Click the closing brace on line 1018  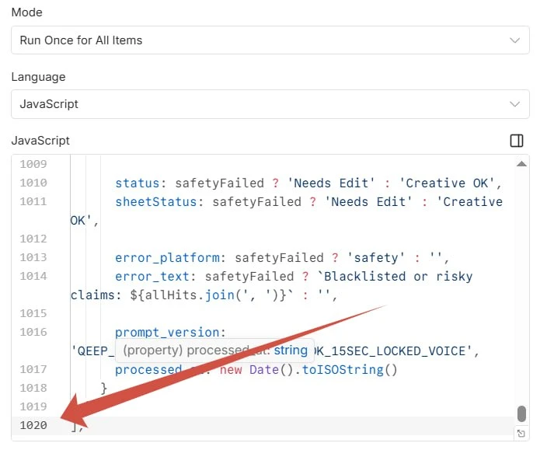click(103, 389)
